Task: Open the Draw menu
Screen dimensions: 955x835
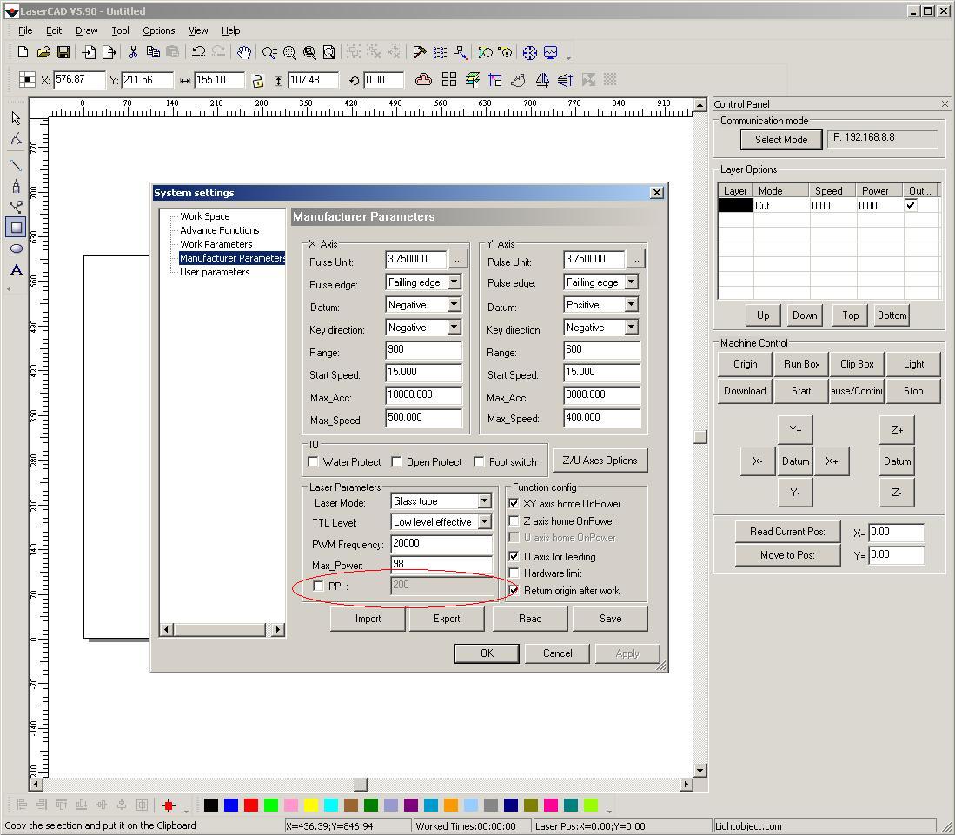Action: [x=86, y=30]
